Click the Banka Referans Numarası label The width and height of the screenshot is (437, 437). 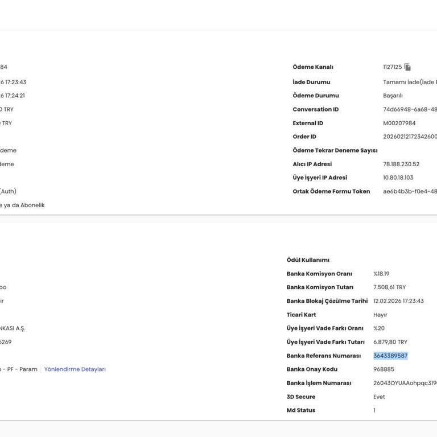pos(324,356)
